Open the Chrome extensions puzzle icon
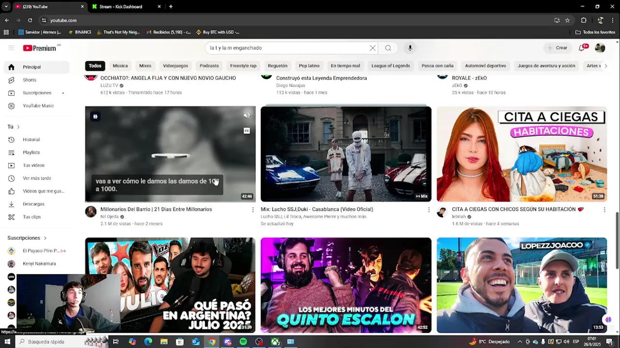 [584, 20]
